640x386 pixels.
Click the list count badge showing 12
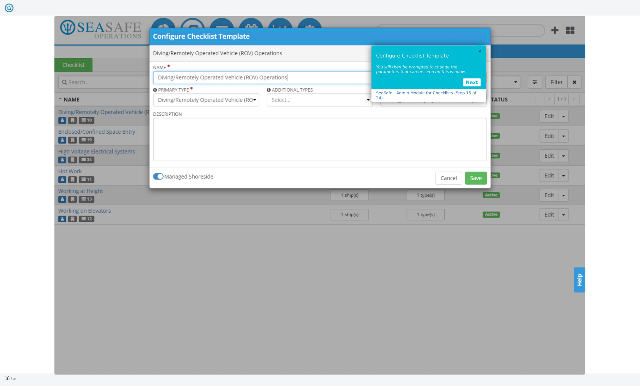87,219
